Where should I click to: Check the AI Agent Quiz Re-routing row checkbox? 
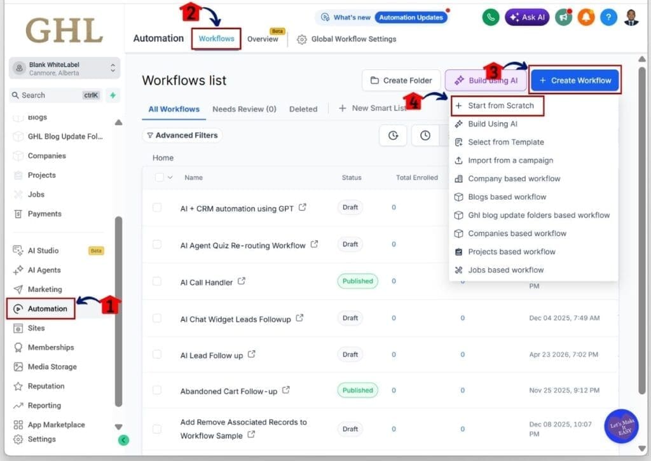click(x=157, y=244)
